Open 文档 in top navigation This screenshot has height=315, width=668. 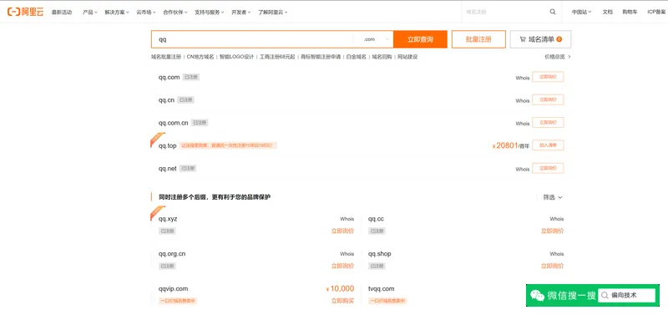[x=607, y=13]
